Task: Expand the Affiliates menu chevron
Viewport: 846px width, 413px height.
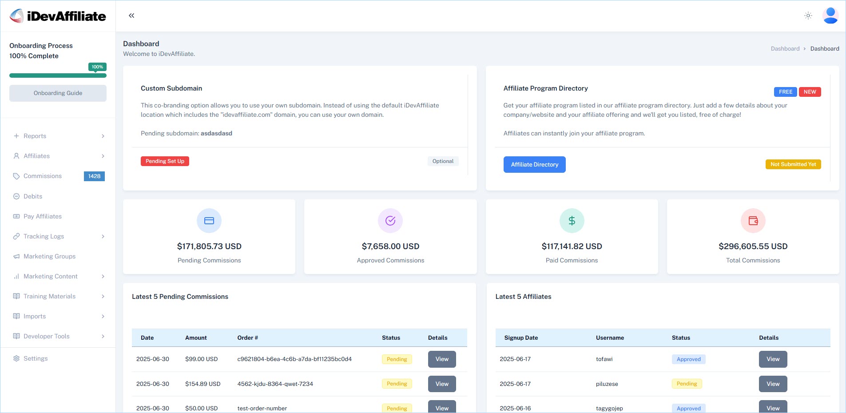Action: coord(103,156)
